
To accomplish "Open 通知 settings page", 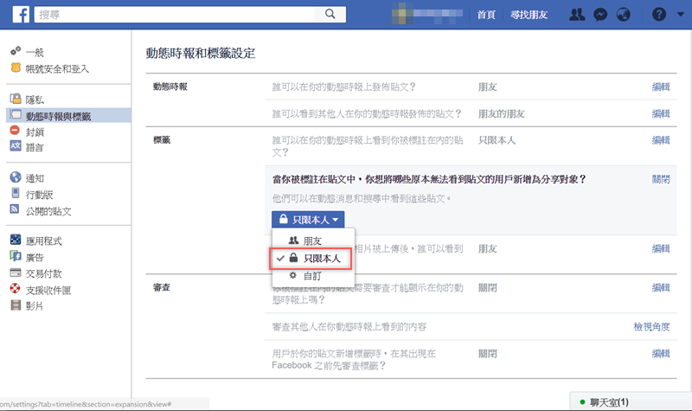I will point(35,178).
